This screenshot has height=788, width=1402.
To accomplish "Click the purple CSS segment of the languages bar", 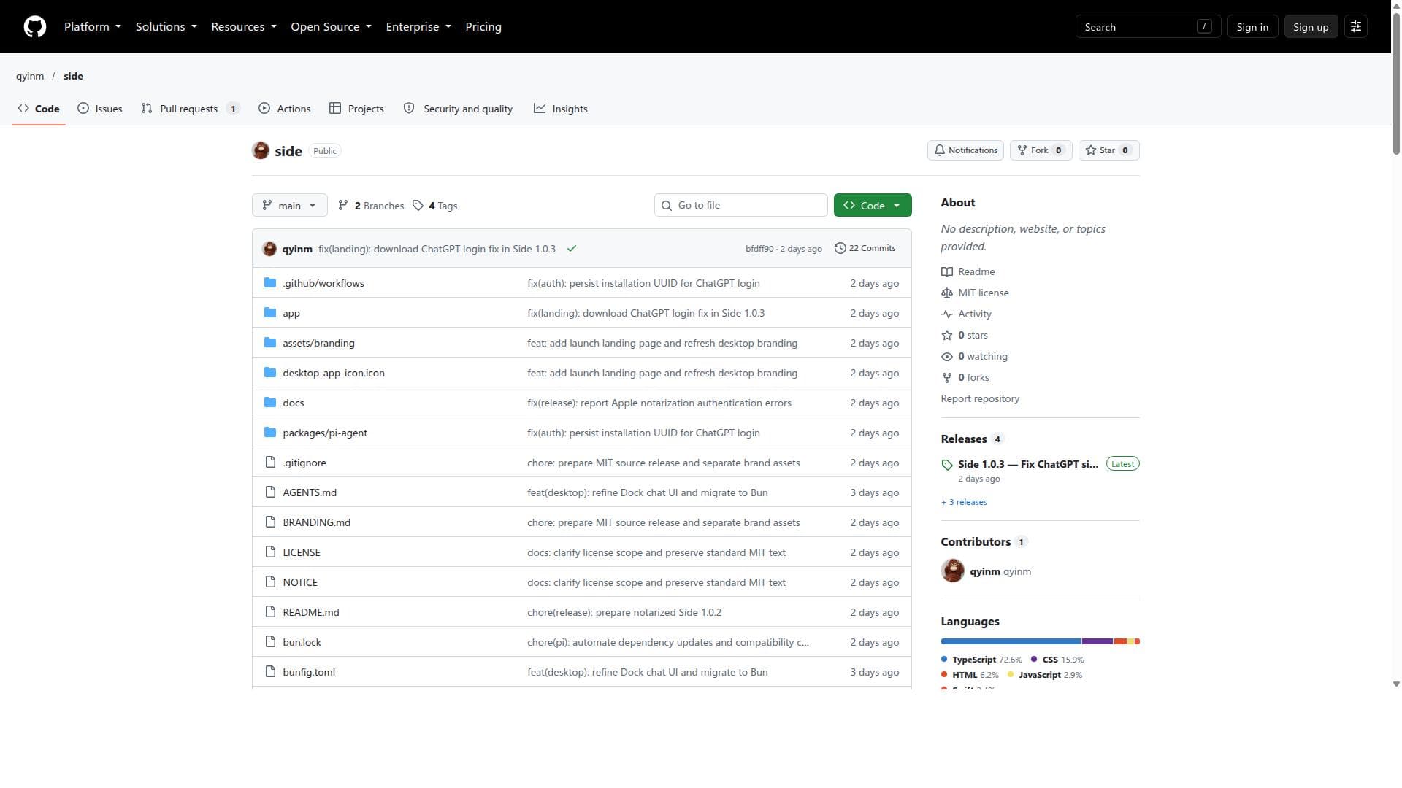I will coord(1098,641).
